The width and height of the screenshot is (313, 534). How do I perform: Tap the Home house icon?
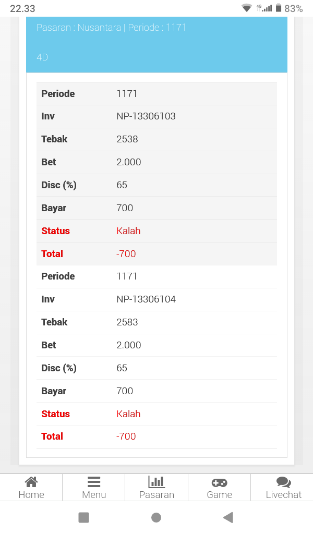pyautogui.click(x=31, y=482)
